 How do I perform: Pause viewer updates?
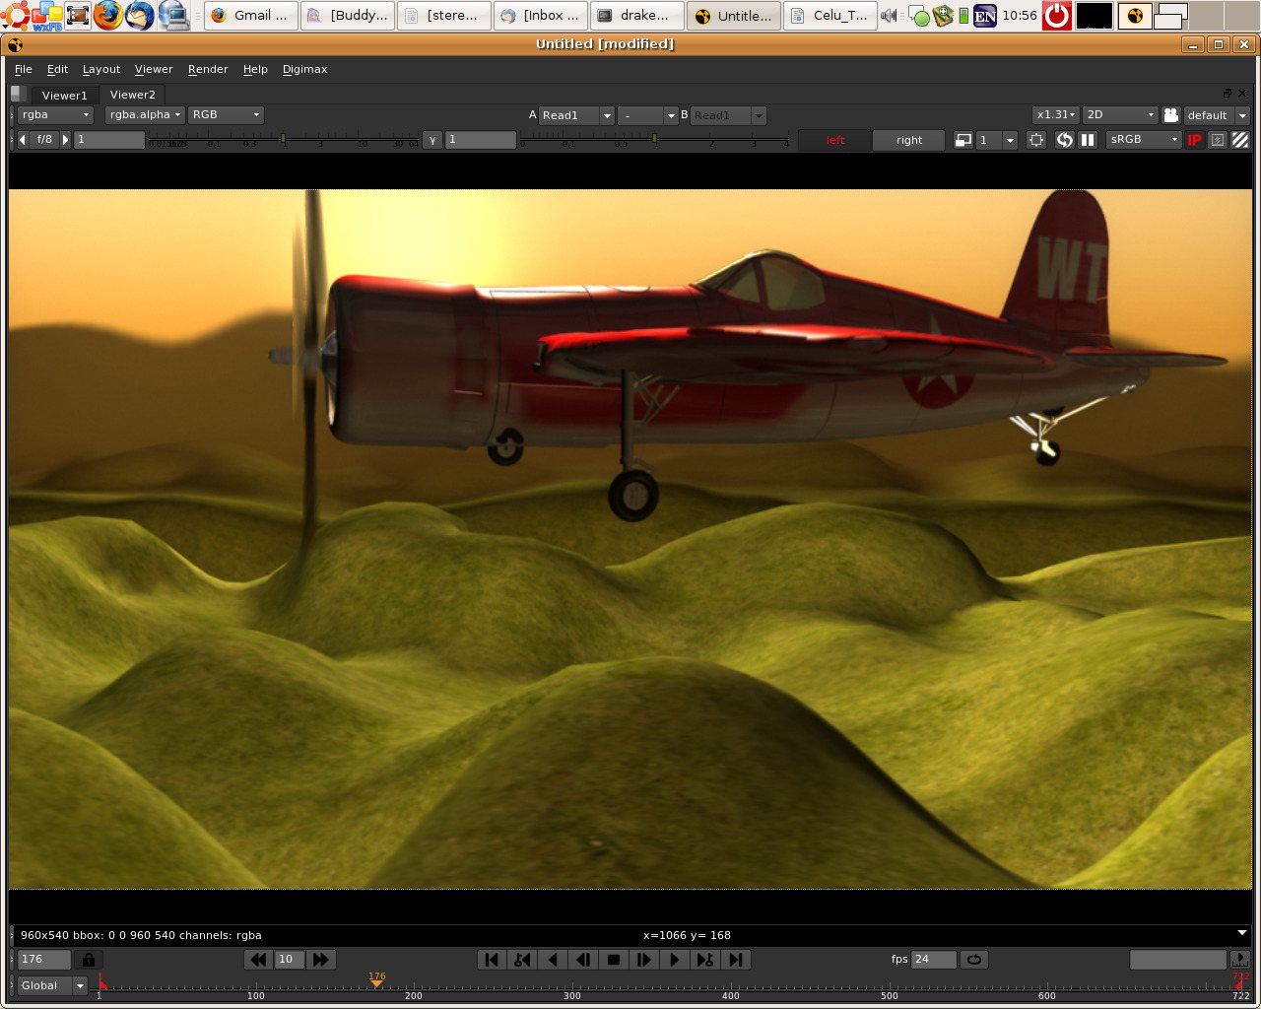pos(1088,140)
